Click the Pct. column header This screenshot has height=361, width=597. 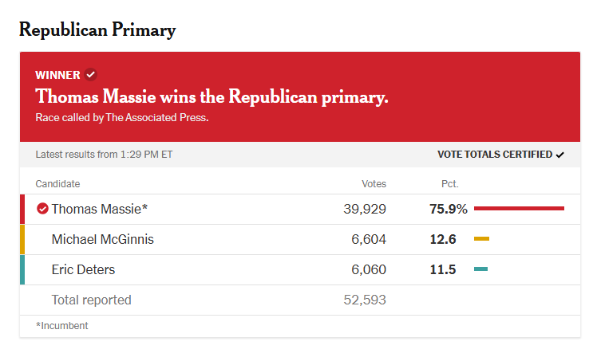point(449,184)
